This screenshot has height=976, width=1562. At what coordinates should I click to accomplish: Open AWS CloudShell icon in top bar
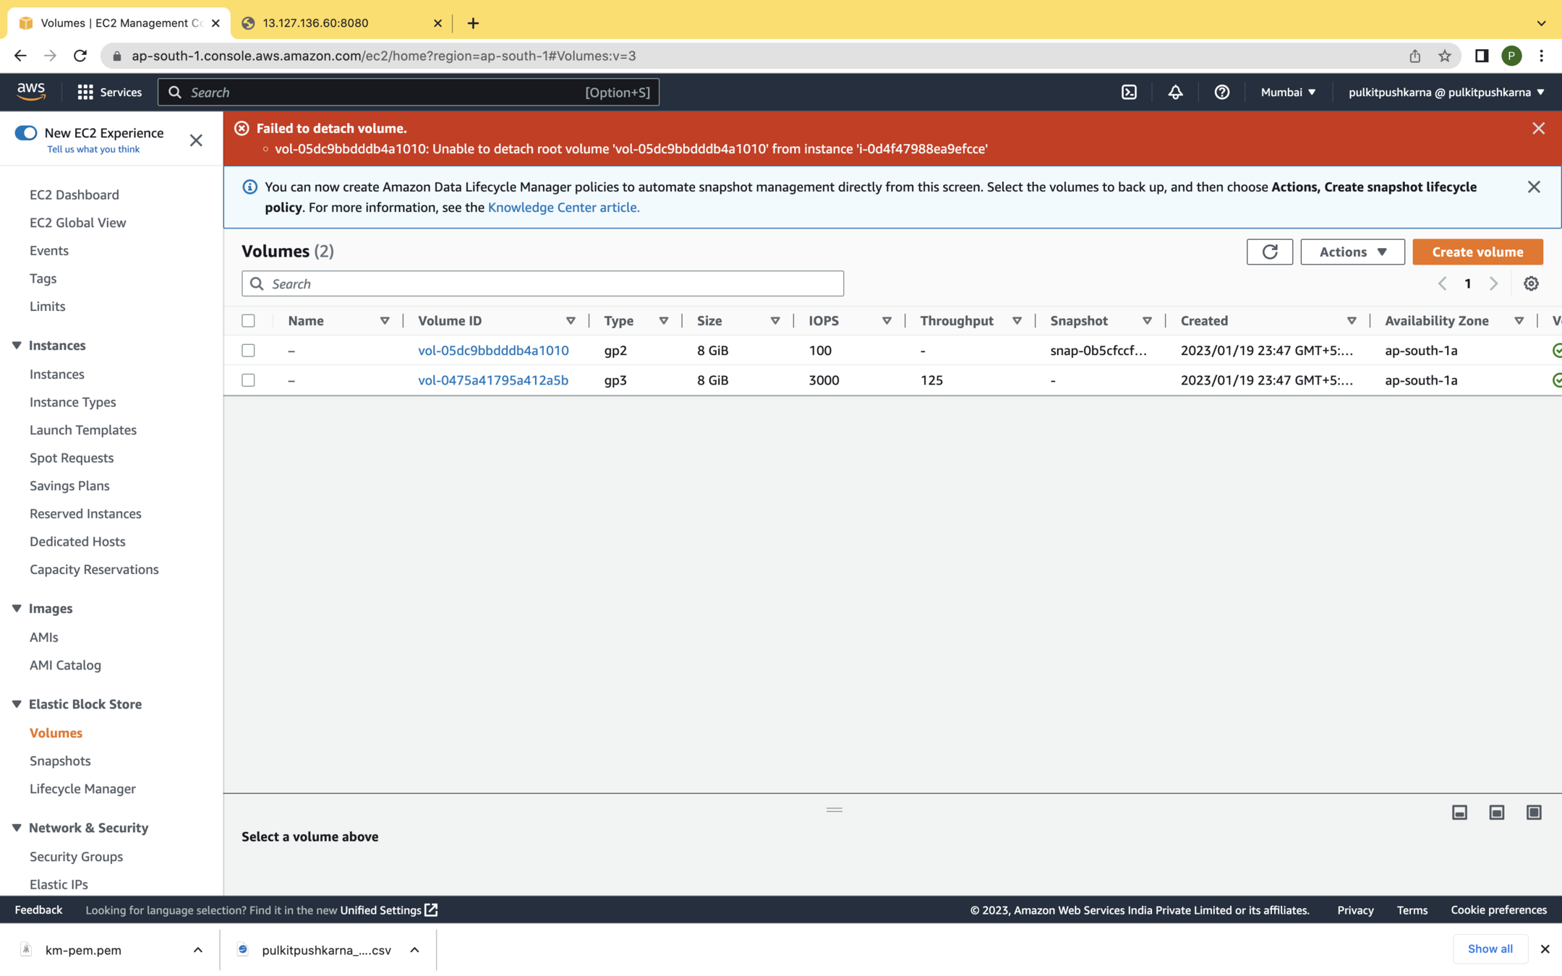click(x=1129, y=92)
